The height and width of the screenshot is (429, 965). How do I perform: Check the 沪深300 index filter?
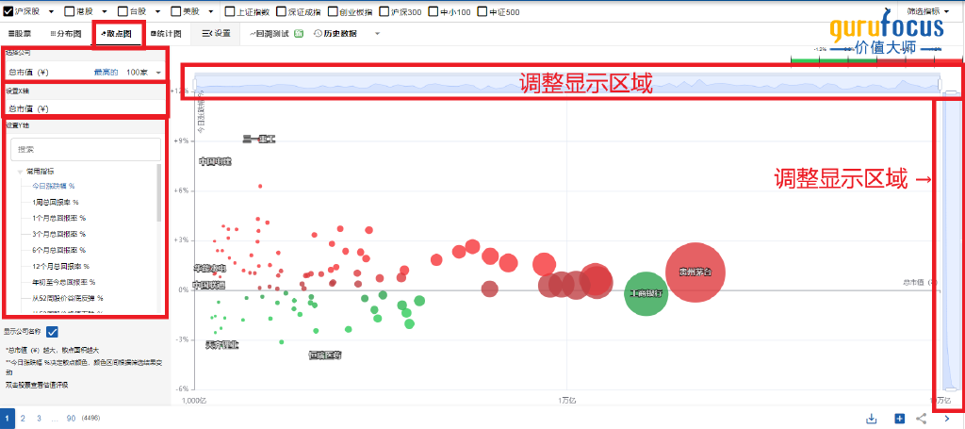click(384, 11)
